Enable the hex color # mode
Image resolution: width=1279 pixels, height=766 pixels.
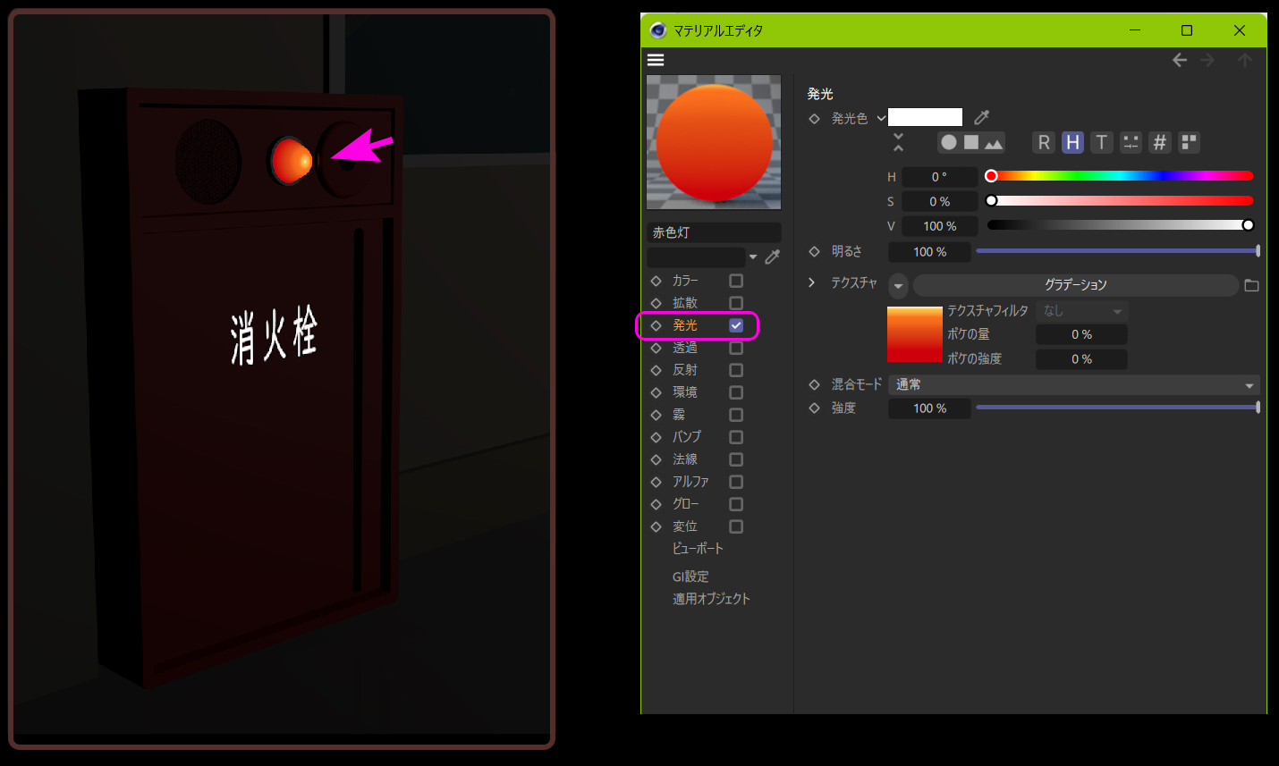(1159, 142)
